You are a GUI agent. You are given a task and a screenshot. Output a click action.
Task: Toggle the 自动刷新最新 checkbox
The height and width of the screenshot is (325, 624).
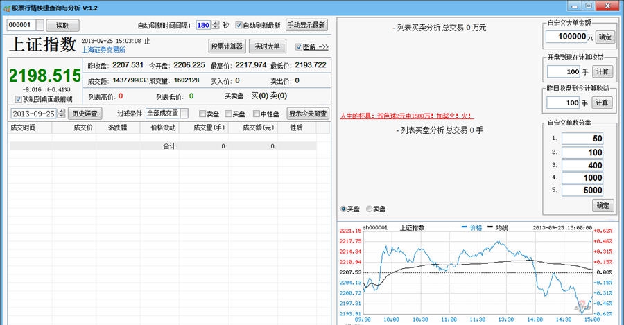click(239, 25)
